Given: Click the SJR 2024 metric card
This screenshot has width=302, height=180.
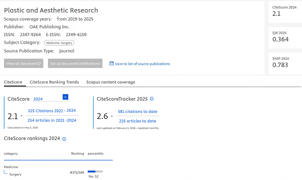Looking at the screenshot, I should tap(285, 37).
